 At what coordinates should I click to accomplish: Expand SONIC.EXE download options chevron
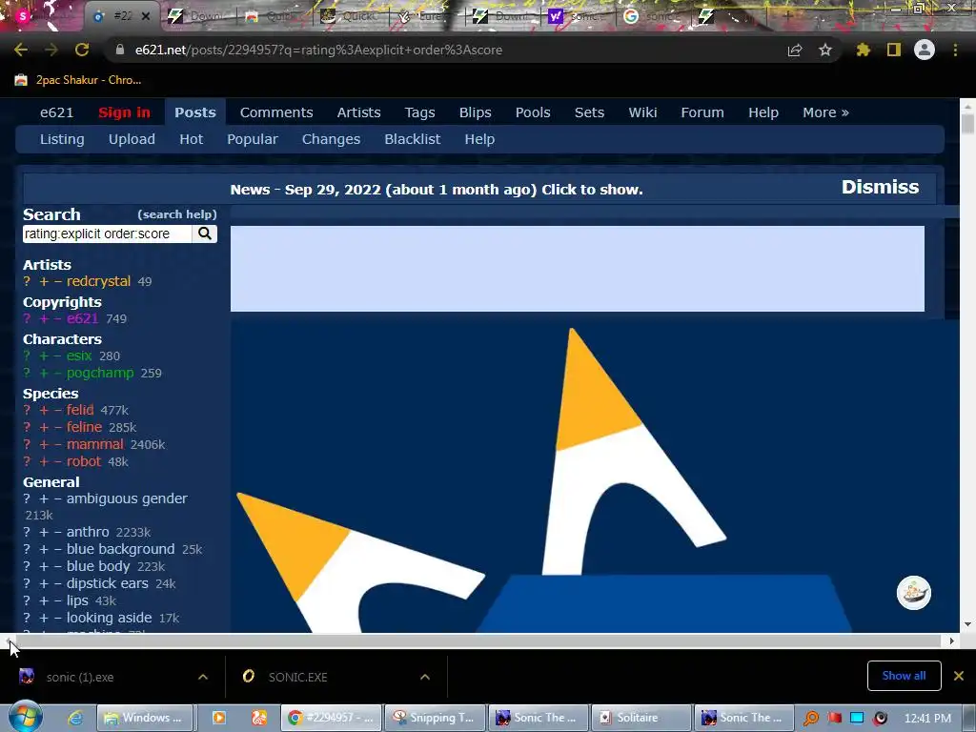[x=425, y=677]
